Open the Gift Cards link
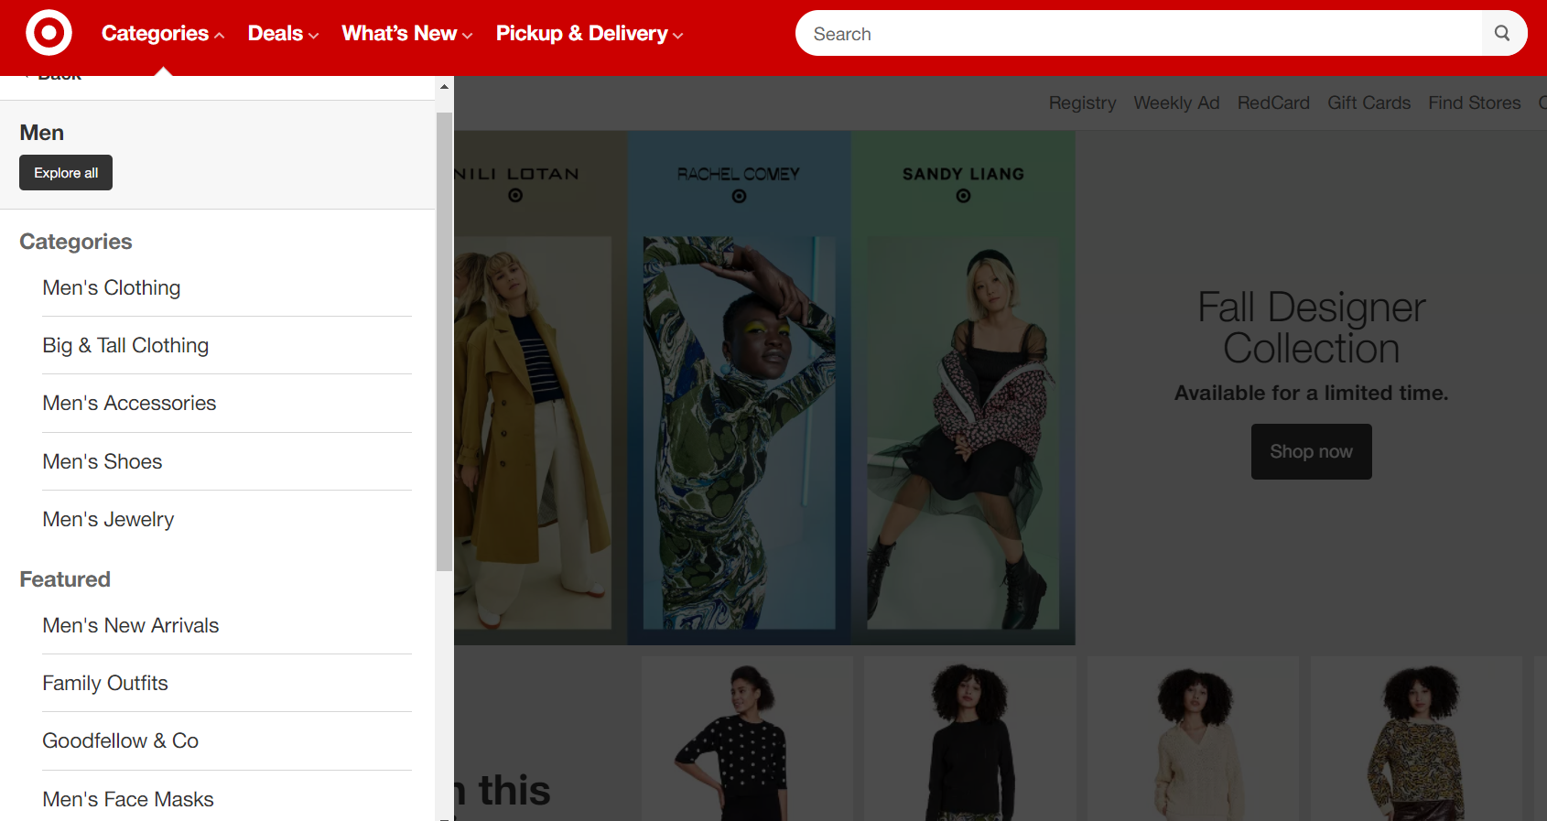The height and width of the screenshot is (821, 1547). [x=1368, y=103]
